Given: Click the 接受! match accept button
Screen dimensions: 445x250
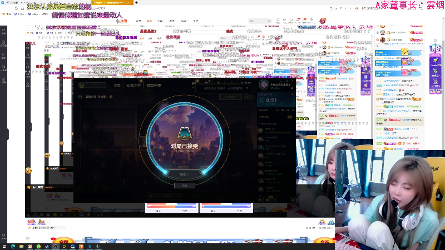Looking at the screenshot, I should 184,174.
